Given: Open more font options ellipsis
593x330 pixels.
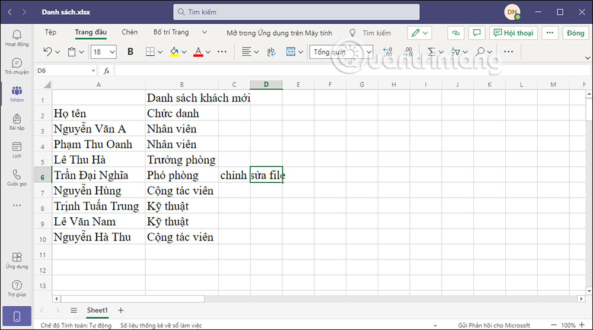Looking at the screenshot, I should point(222,52).
